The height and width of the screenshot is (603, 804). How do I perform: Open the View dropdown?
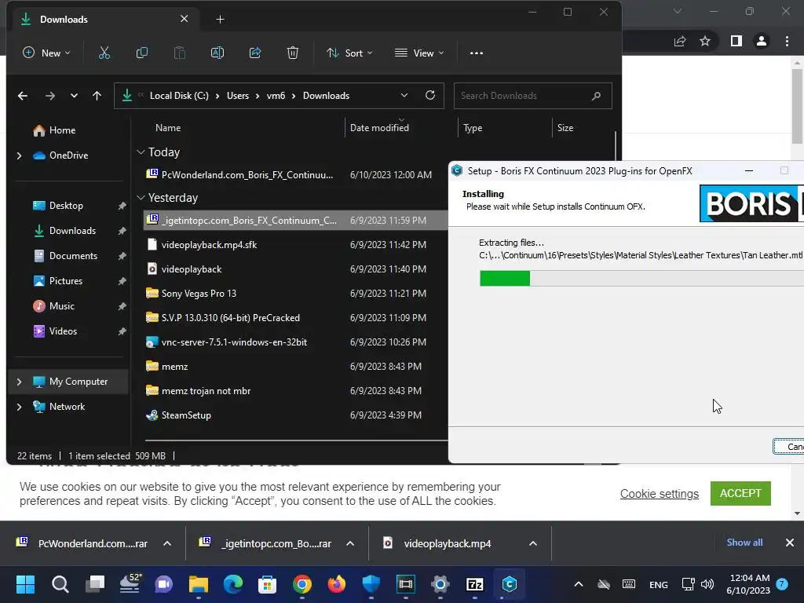click(419, 53)
